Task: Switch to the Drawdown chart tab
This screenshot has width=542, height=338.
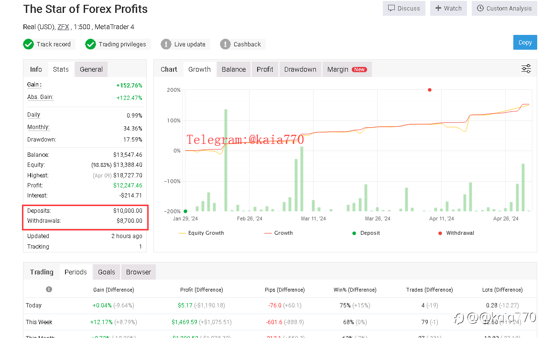Action: (x=300, y=69)
